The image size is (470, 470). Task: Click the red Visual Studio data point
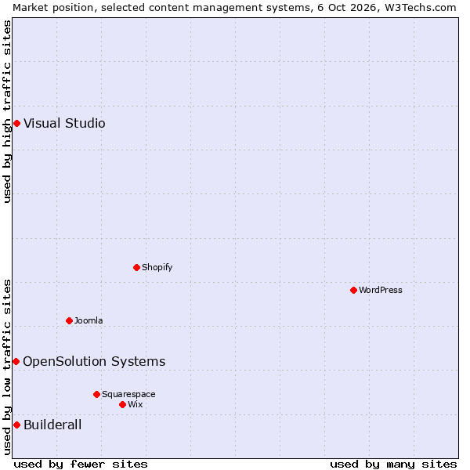click(17, 124)
